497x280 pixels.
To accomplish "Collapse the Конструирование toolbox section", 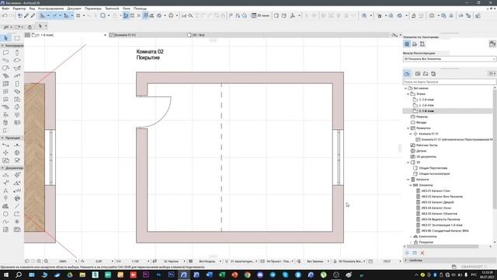I will pyautogui.click(x=2, y=46).
